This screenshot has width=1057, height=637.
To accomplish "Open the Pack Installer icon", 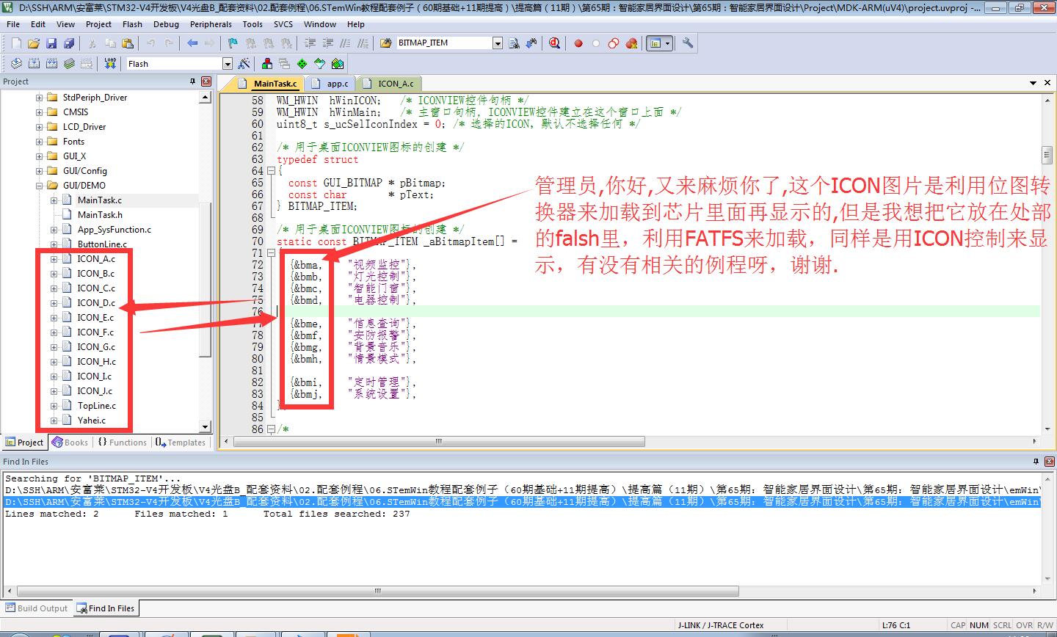I will (x=338, y=64).
